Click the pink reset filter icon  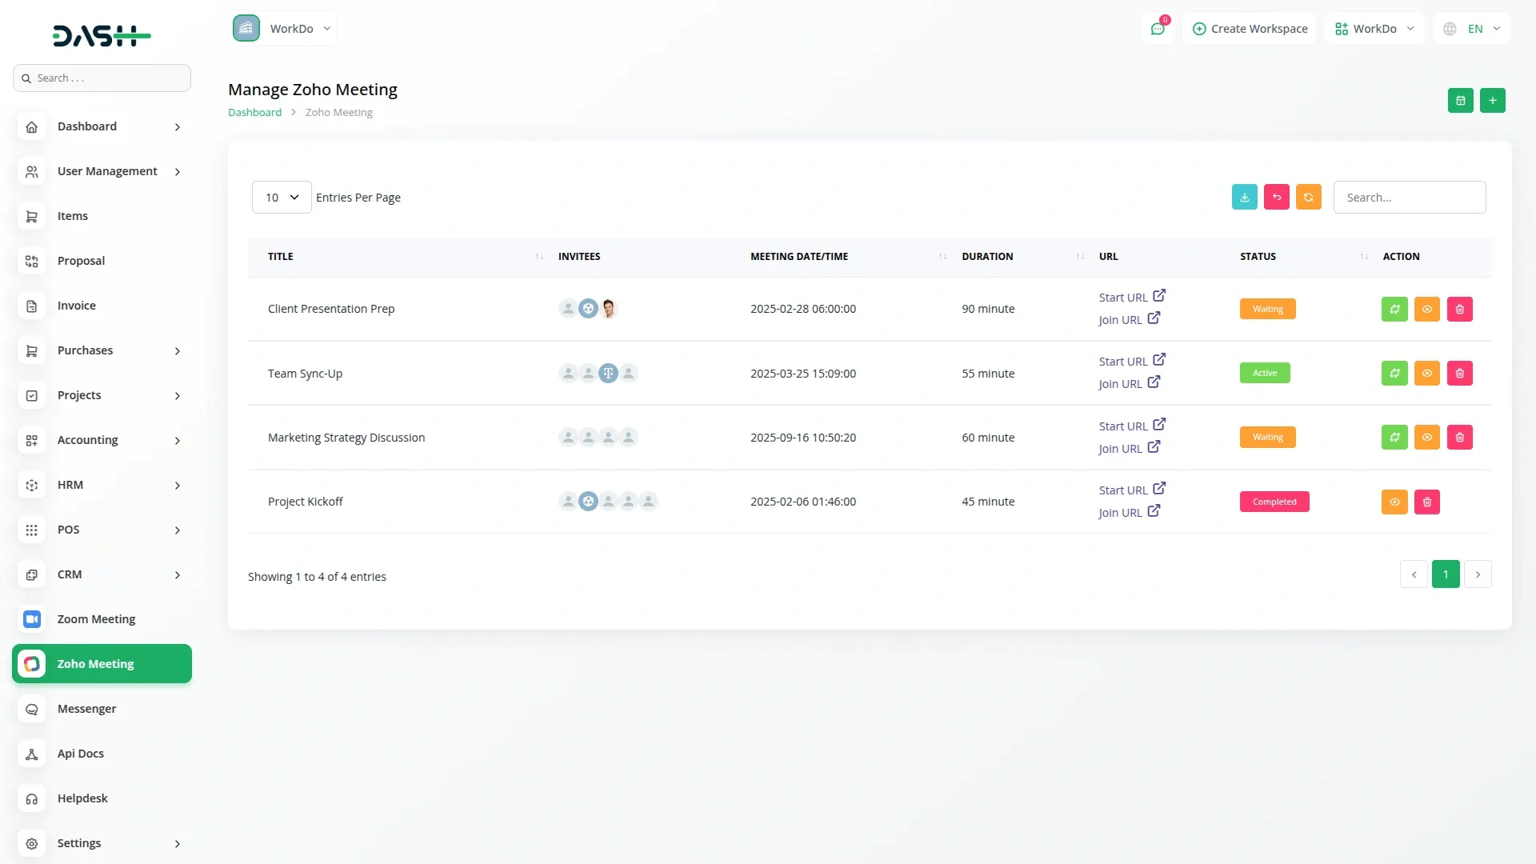[x=1276, y=198]
